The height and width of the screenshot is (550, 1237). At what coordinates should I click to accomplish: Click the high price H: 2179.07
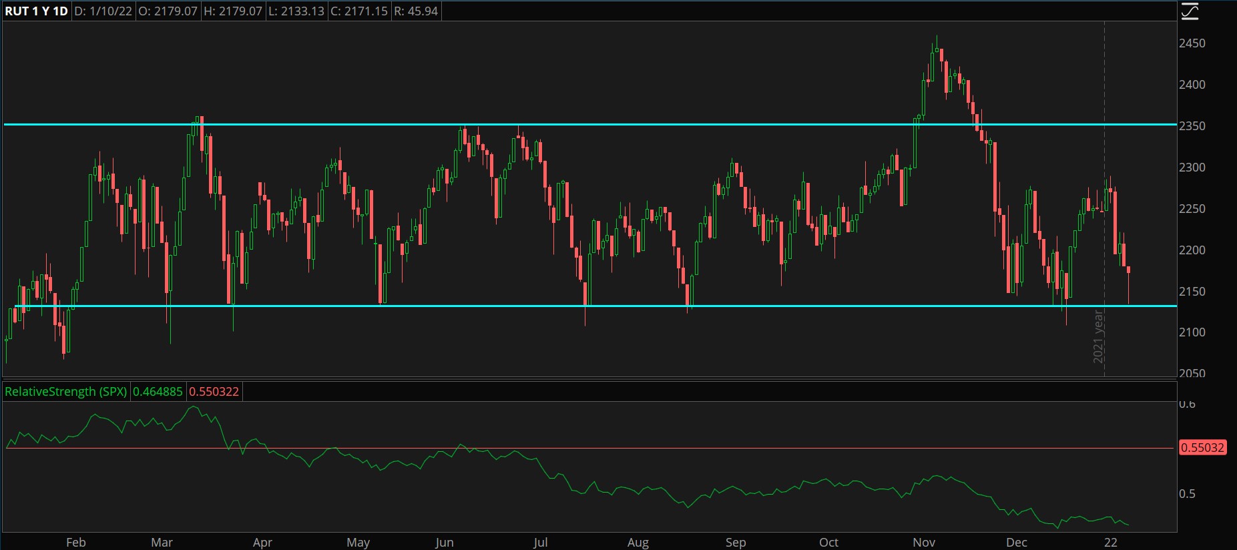point(232,11)
